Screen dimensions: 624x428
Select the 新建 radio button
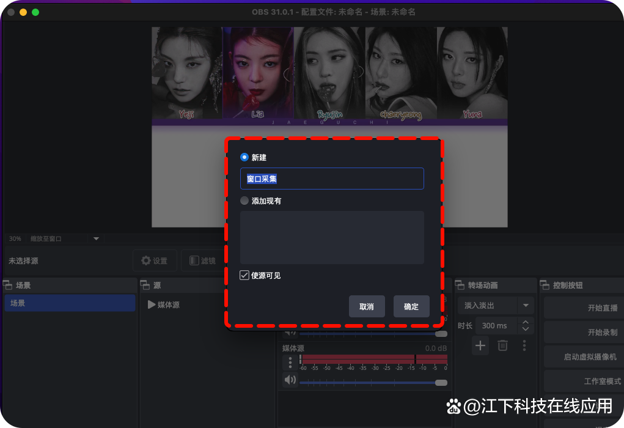point(244,157)
